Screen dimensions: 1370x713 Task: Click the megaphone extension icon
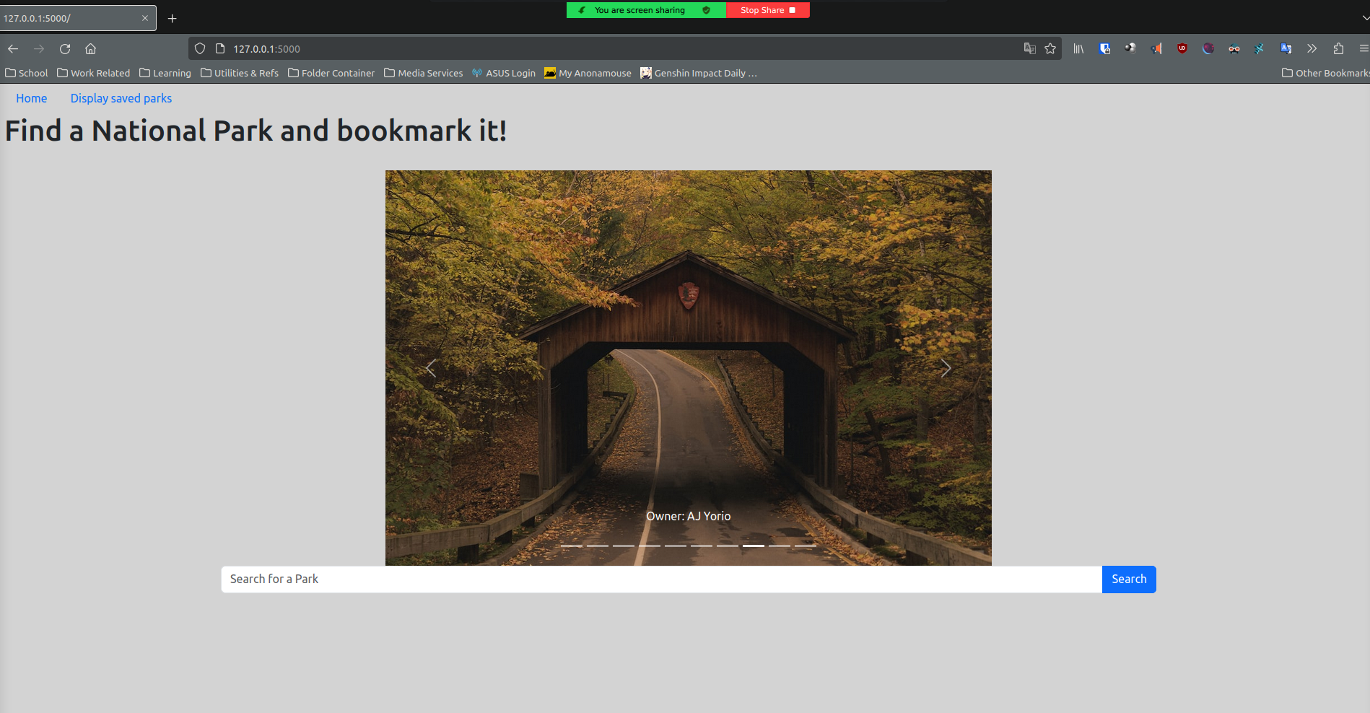click(x=1156, y=48)
